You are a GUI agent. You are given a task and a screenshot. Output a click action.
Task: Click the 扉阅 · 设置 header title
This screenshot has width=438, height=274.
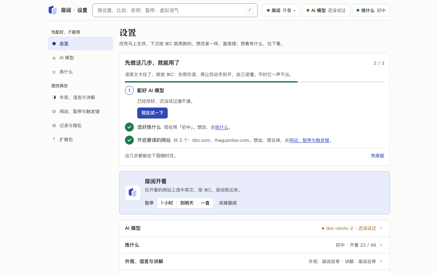tap(74, 10)
